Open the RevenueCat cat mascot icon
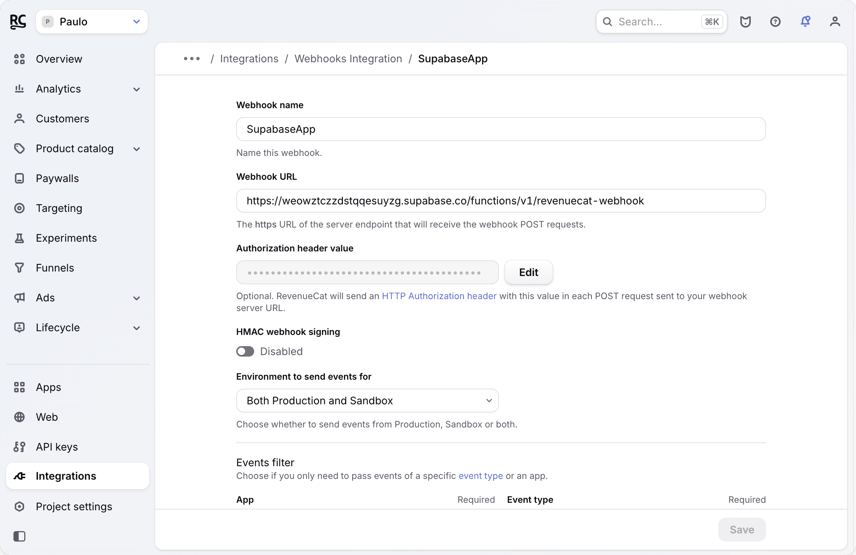This screenshot has width=856, height=555. [746, 22]
